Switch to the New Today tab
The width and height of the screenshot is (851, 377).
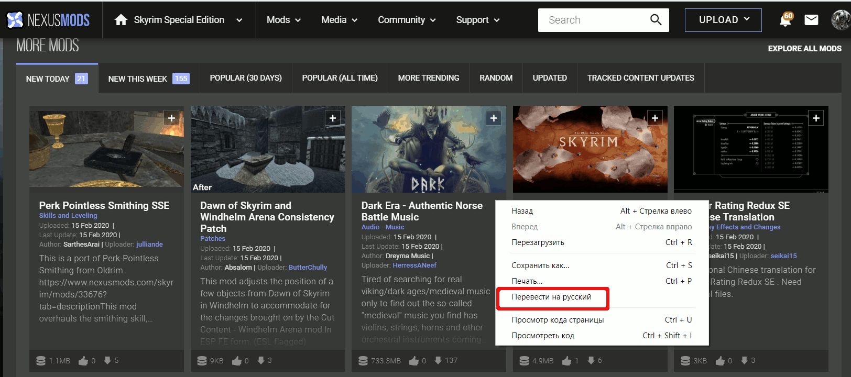57,79
